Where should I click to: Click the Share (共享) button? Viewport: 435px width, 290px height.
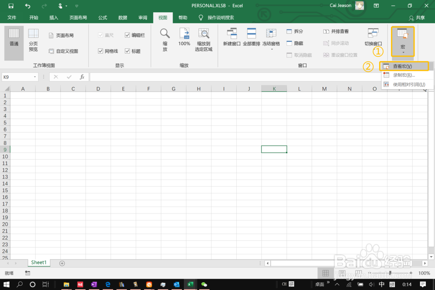[417, 18]
